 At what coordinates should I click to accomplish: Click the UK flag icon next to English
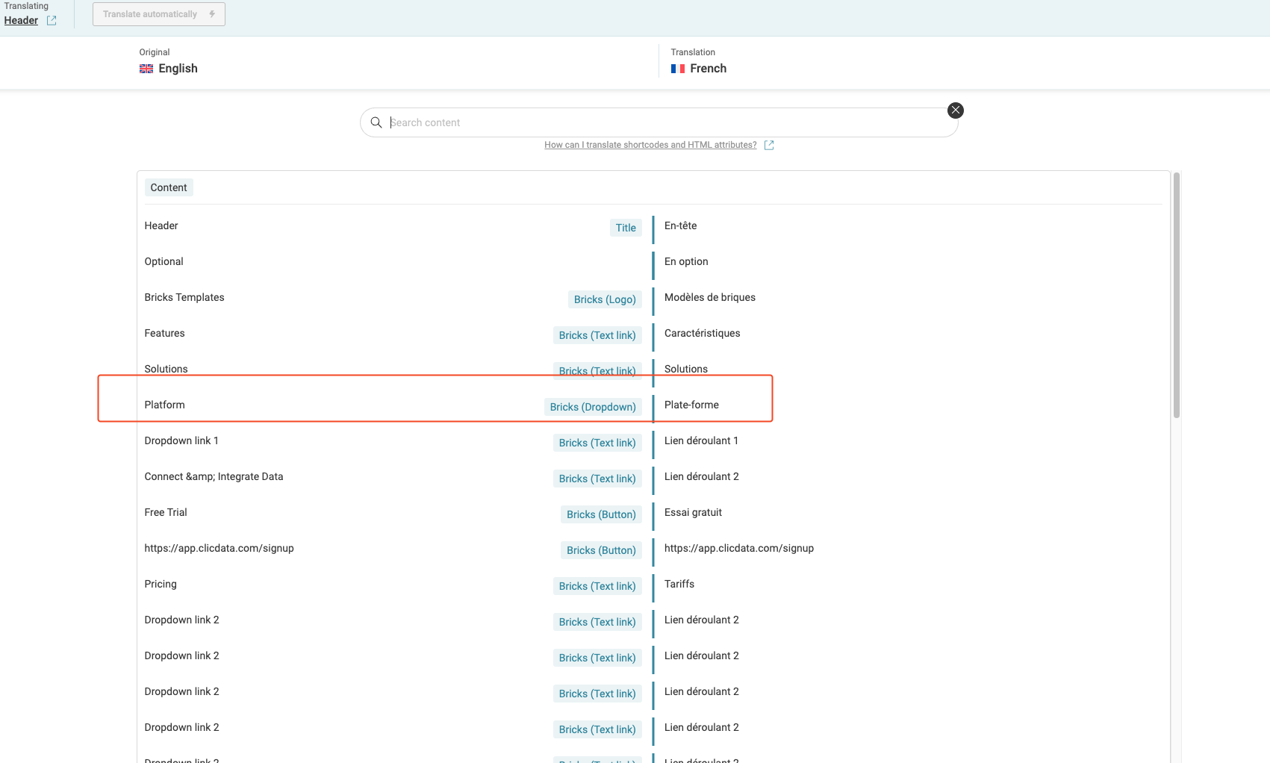pos(146,69)
